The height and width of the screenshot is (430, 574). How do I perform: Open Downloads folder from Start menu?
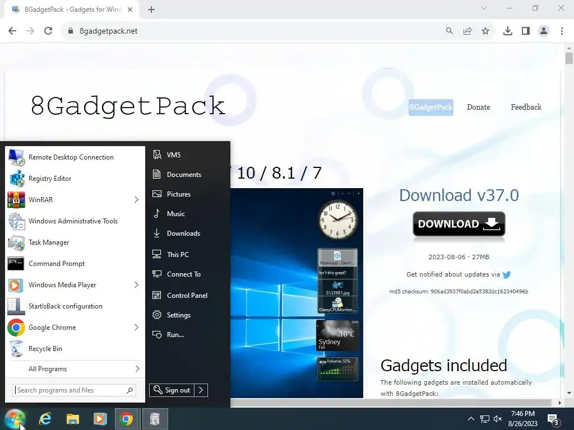click(x=183, y=233)
